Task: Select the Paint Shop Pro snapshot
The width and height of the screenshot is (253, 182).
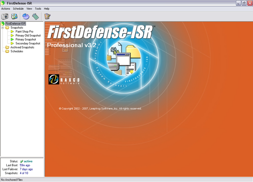Action: click(24, 32)
